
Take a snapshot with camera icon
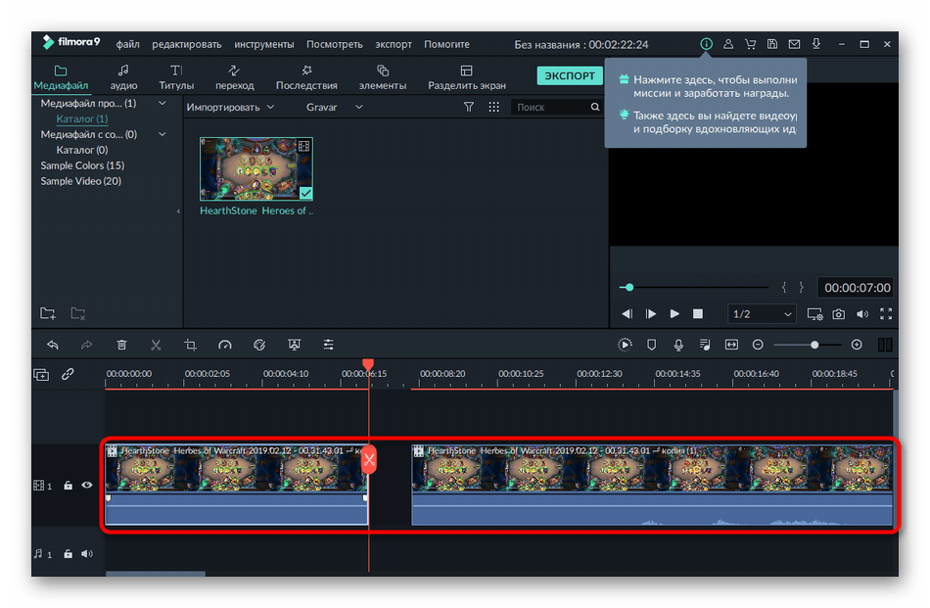[839, 314]
